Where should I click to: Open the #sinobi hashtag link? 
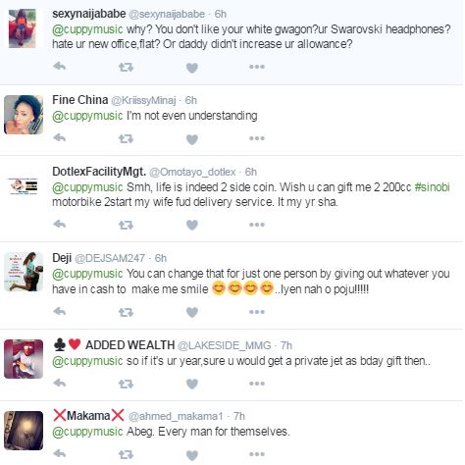point(432,187)
